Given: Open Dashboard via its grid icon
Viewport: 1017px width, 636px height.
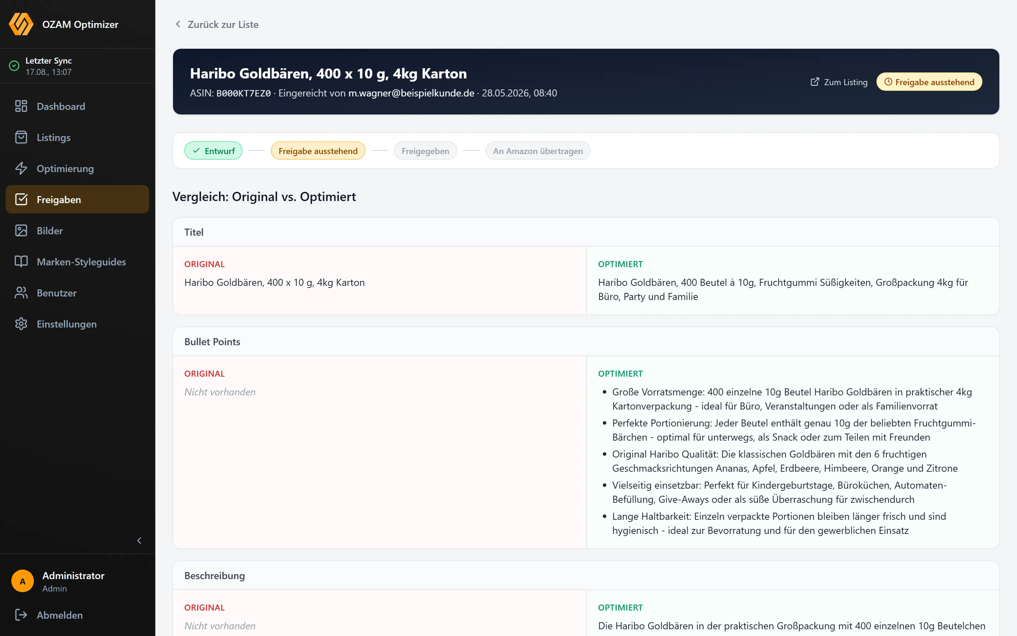Looking at the screenshot, I should point(21,106).
